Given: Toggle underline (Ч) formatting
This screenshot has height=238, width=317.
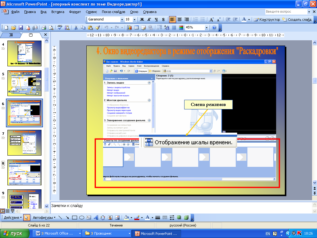Looking at the screenshot, I should 156,20.
